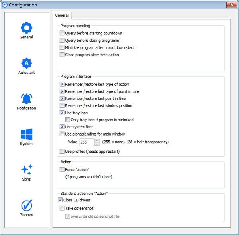Go to System settings Windows icon
This screenshot has height=235, width=239.
coord(27,134)
